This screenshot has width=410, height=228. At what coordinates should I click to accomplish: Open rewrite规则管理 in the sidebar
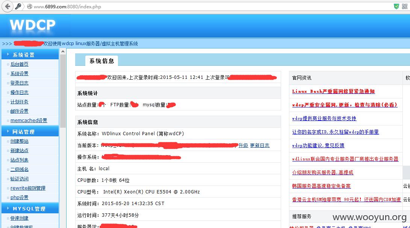click(x=28, y=188)
